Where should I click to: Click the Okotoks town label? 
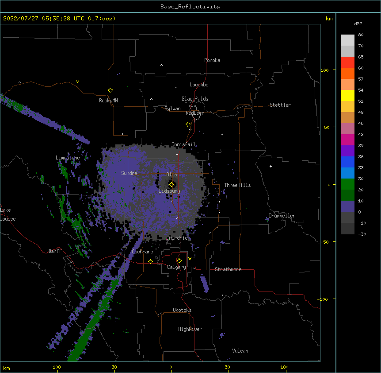point(182,310)
